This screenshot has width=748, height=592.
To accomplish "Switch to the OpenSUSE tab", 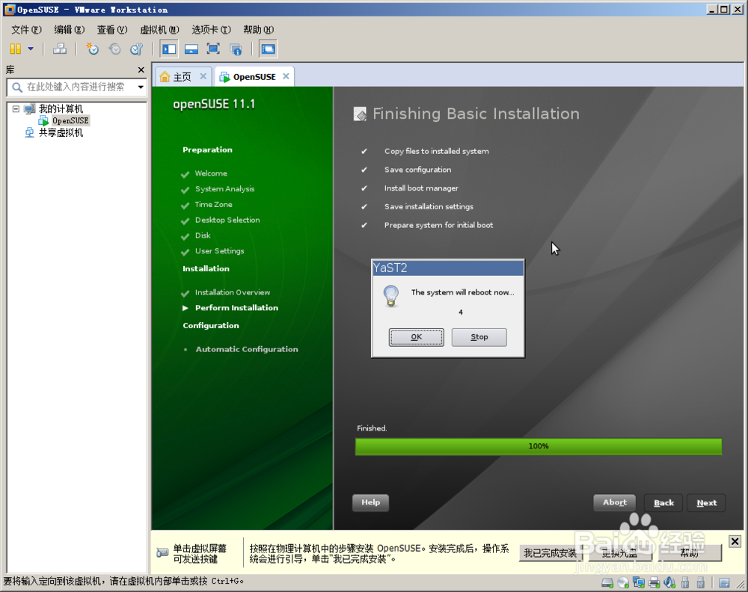I will tap(254, 77).
